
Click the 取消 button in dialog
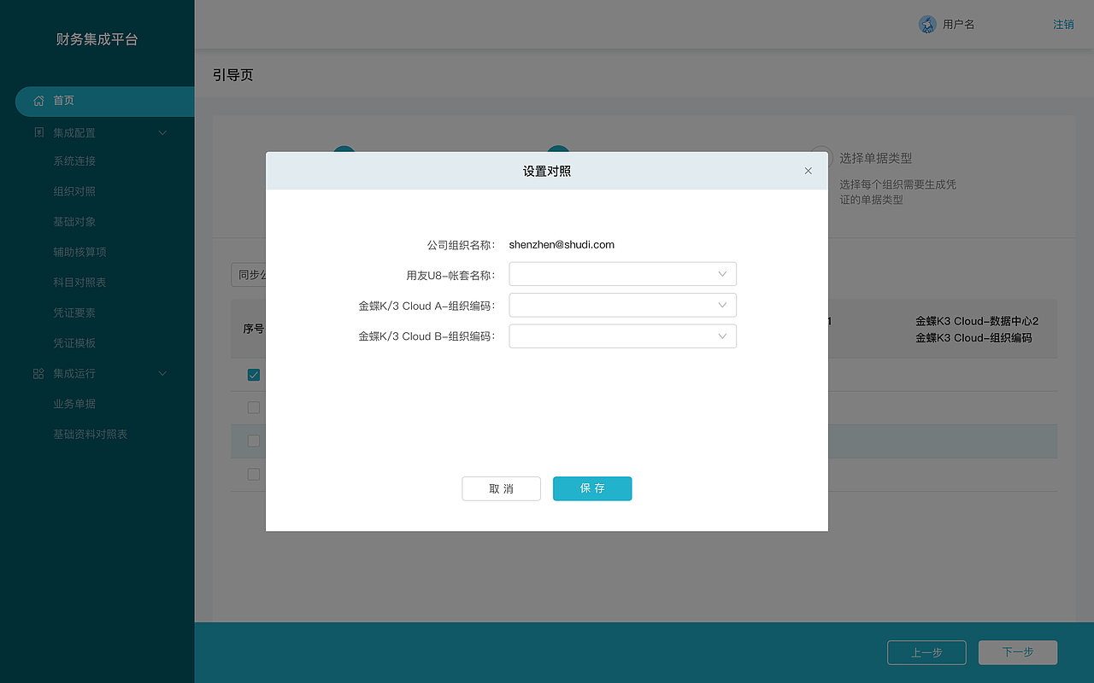(x=501, y=488)
